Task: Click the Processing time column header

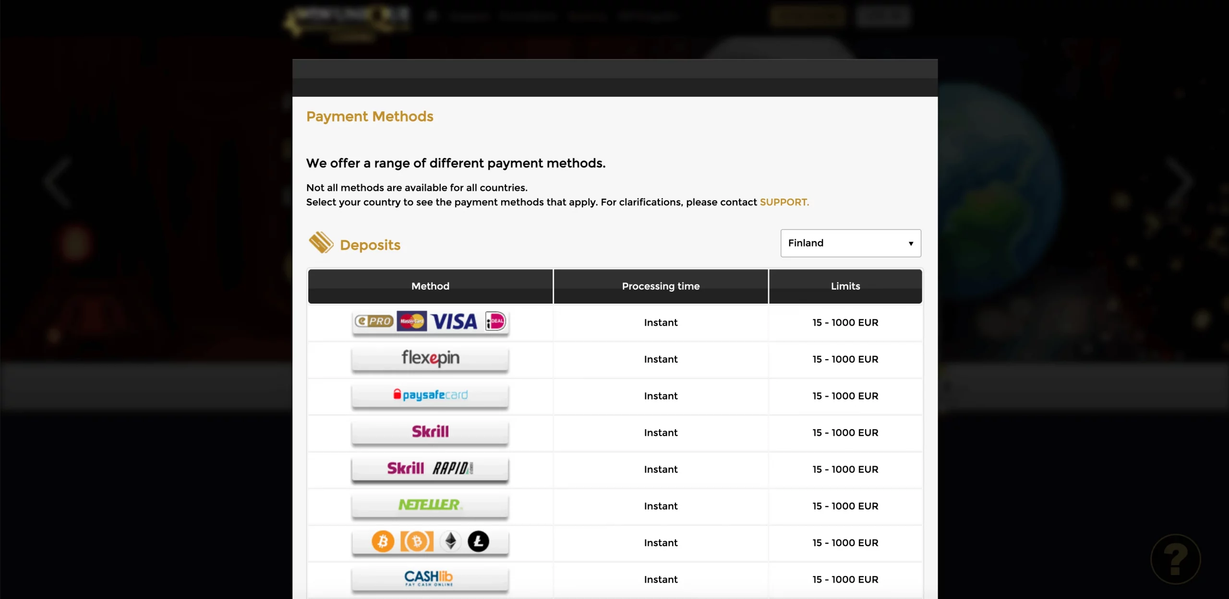Action: point(661,286)
